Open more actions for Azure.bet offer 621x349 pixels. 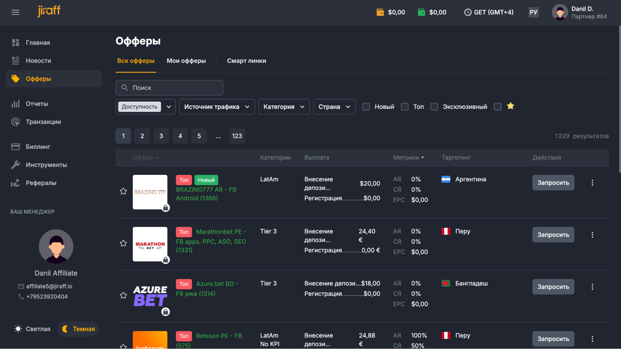(592, 287)
